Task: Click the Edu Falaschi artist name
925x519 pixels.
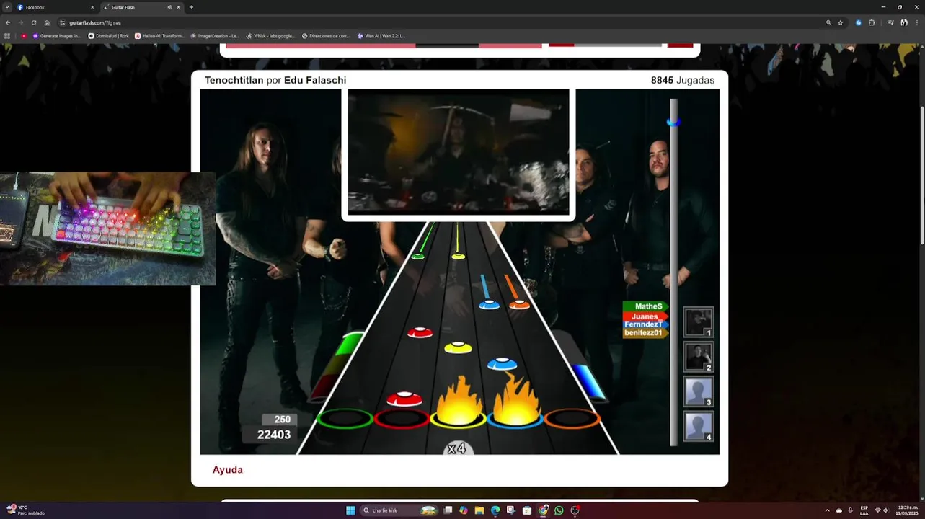Action: (x=315, y=80)
